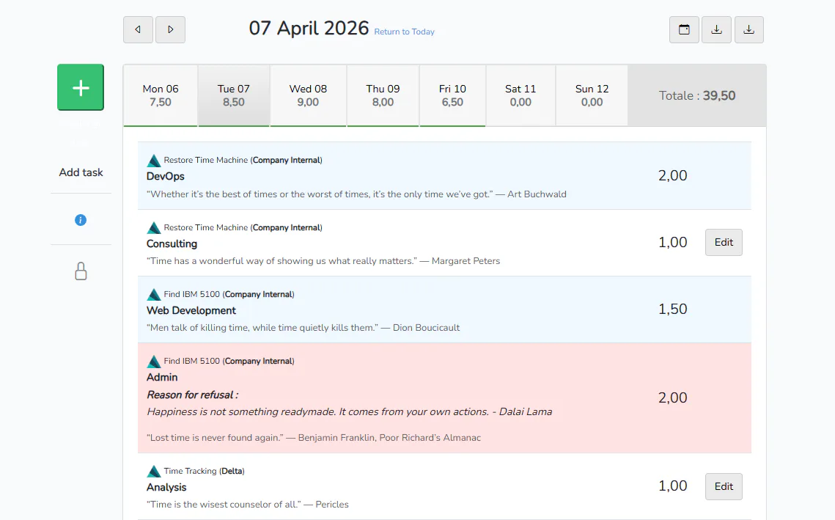Open the blue info icon

point(81,220)
